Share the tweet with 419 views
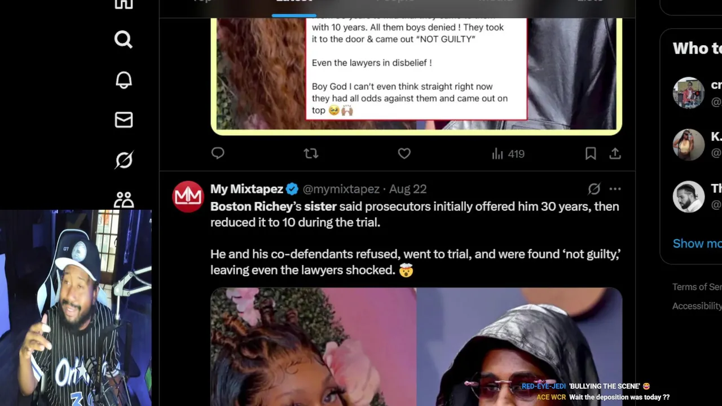 [615, 153]
